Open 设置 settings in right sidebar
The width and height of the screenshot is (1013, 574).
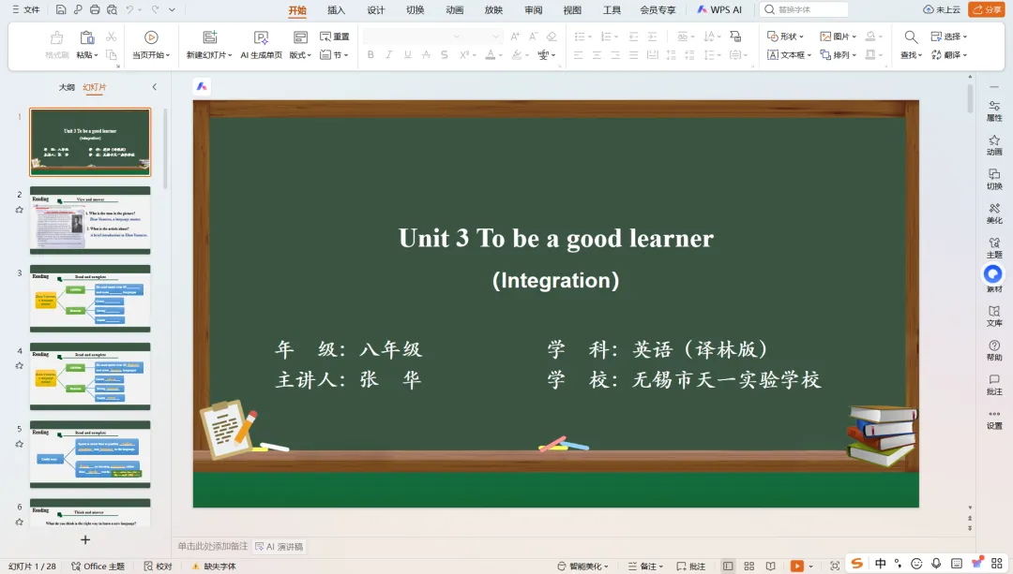[x=994, y=419]
